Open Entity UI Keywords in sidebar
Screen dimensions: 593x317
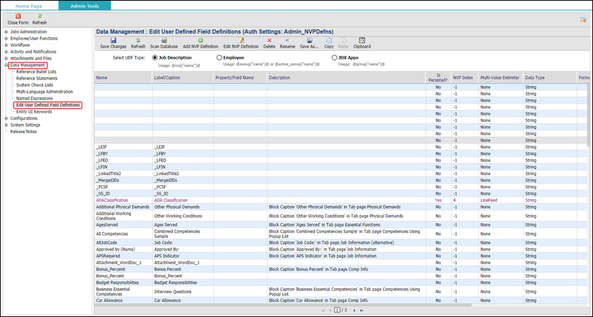click(34, 111)
